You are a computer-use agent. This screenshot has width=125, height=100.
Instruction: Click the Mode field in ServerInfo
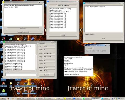[x=49, y=50]
